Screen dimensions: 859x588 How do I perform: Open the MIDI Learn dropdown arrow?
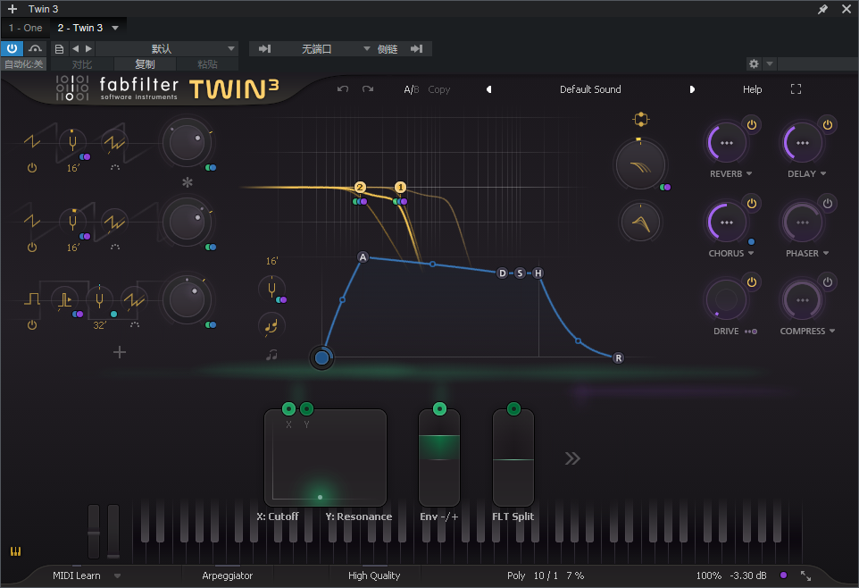117,575
